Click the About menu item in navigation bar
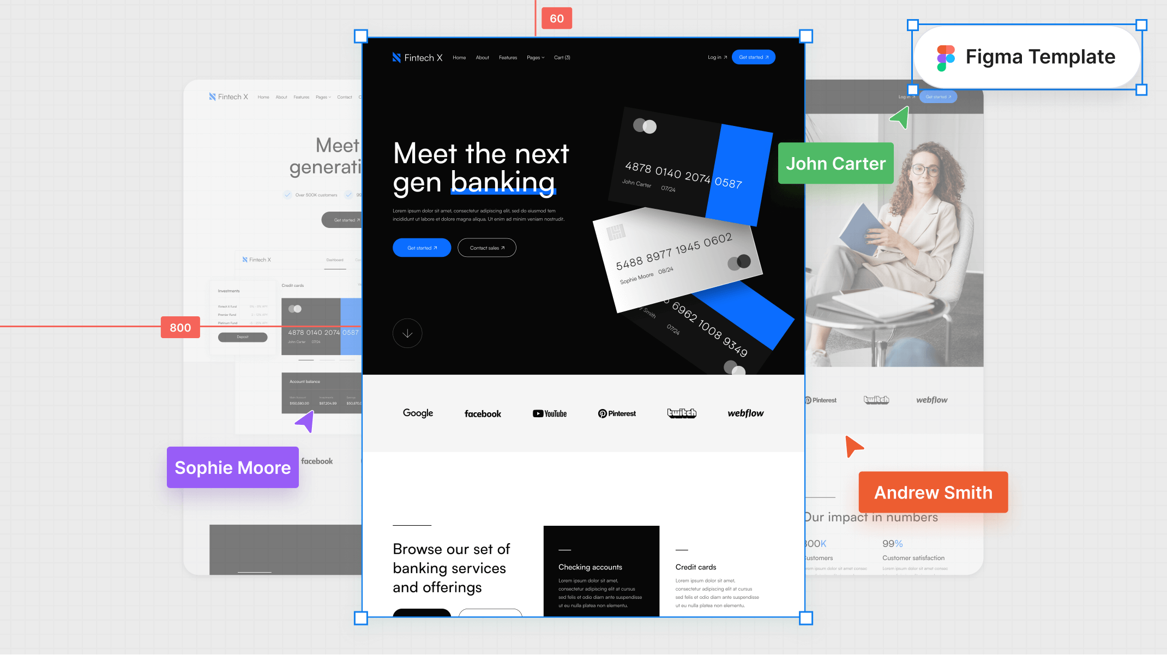Viewport: 1167px width, 655px height. pos(482,57)
